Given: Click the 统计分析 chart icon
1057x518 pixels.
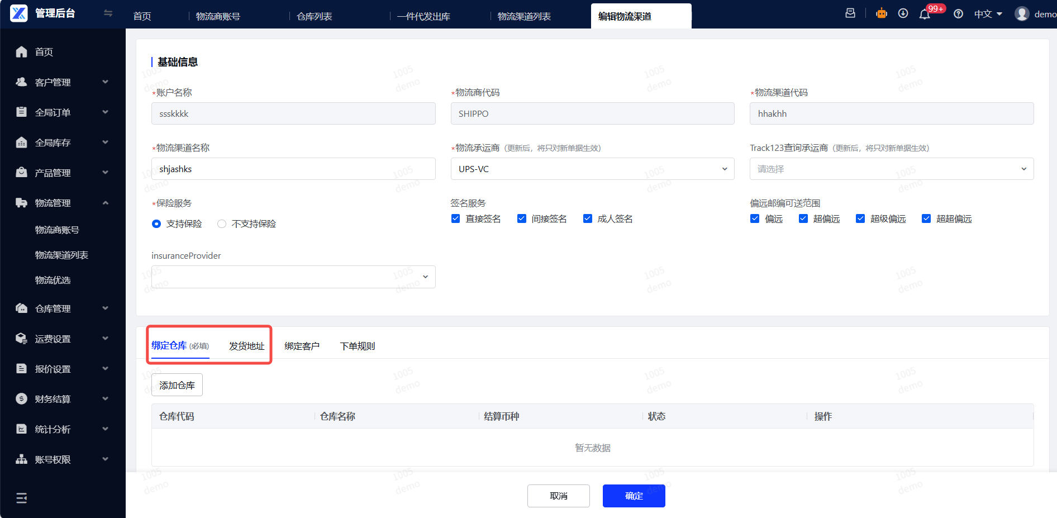Looking at the screenshot, I should point(21,429).
